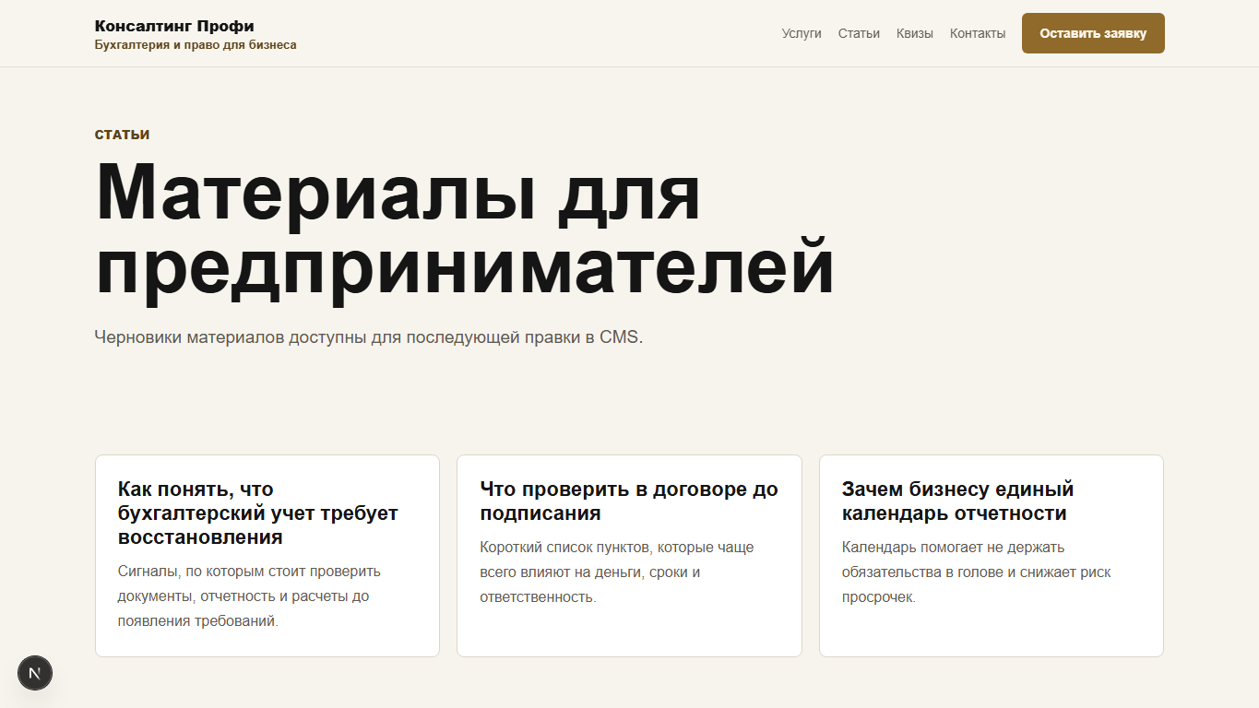Click the Консалтинг Профи site logo
The height and width of the screenshot is (708, 1259).
pyautogui.click(x=174, y=26)
